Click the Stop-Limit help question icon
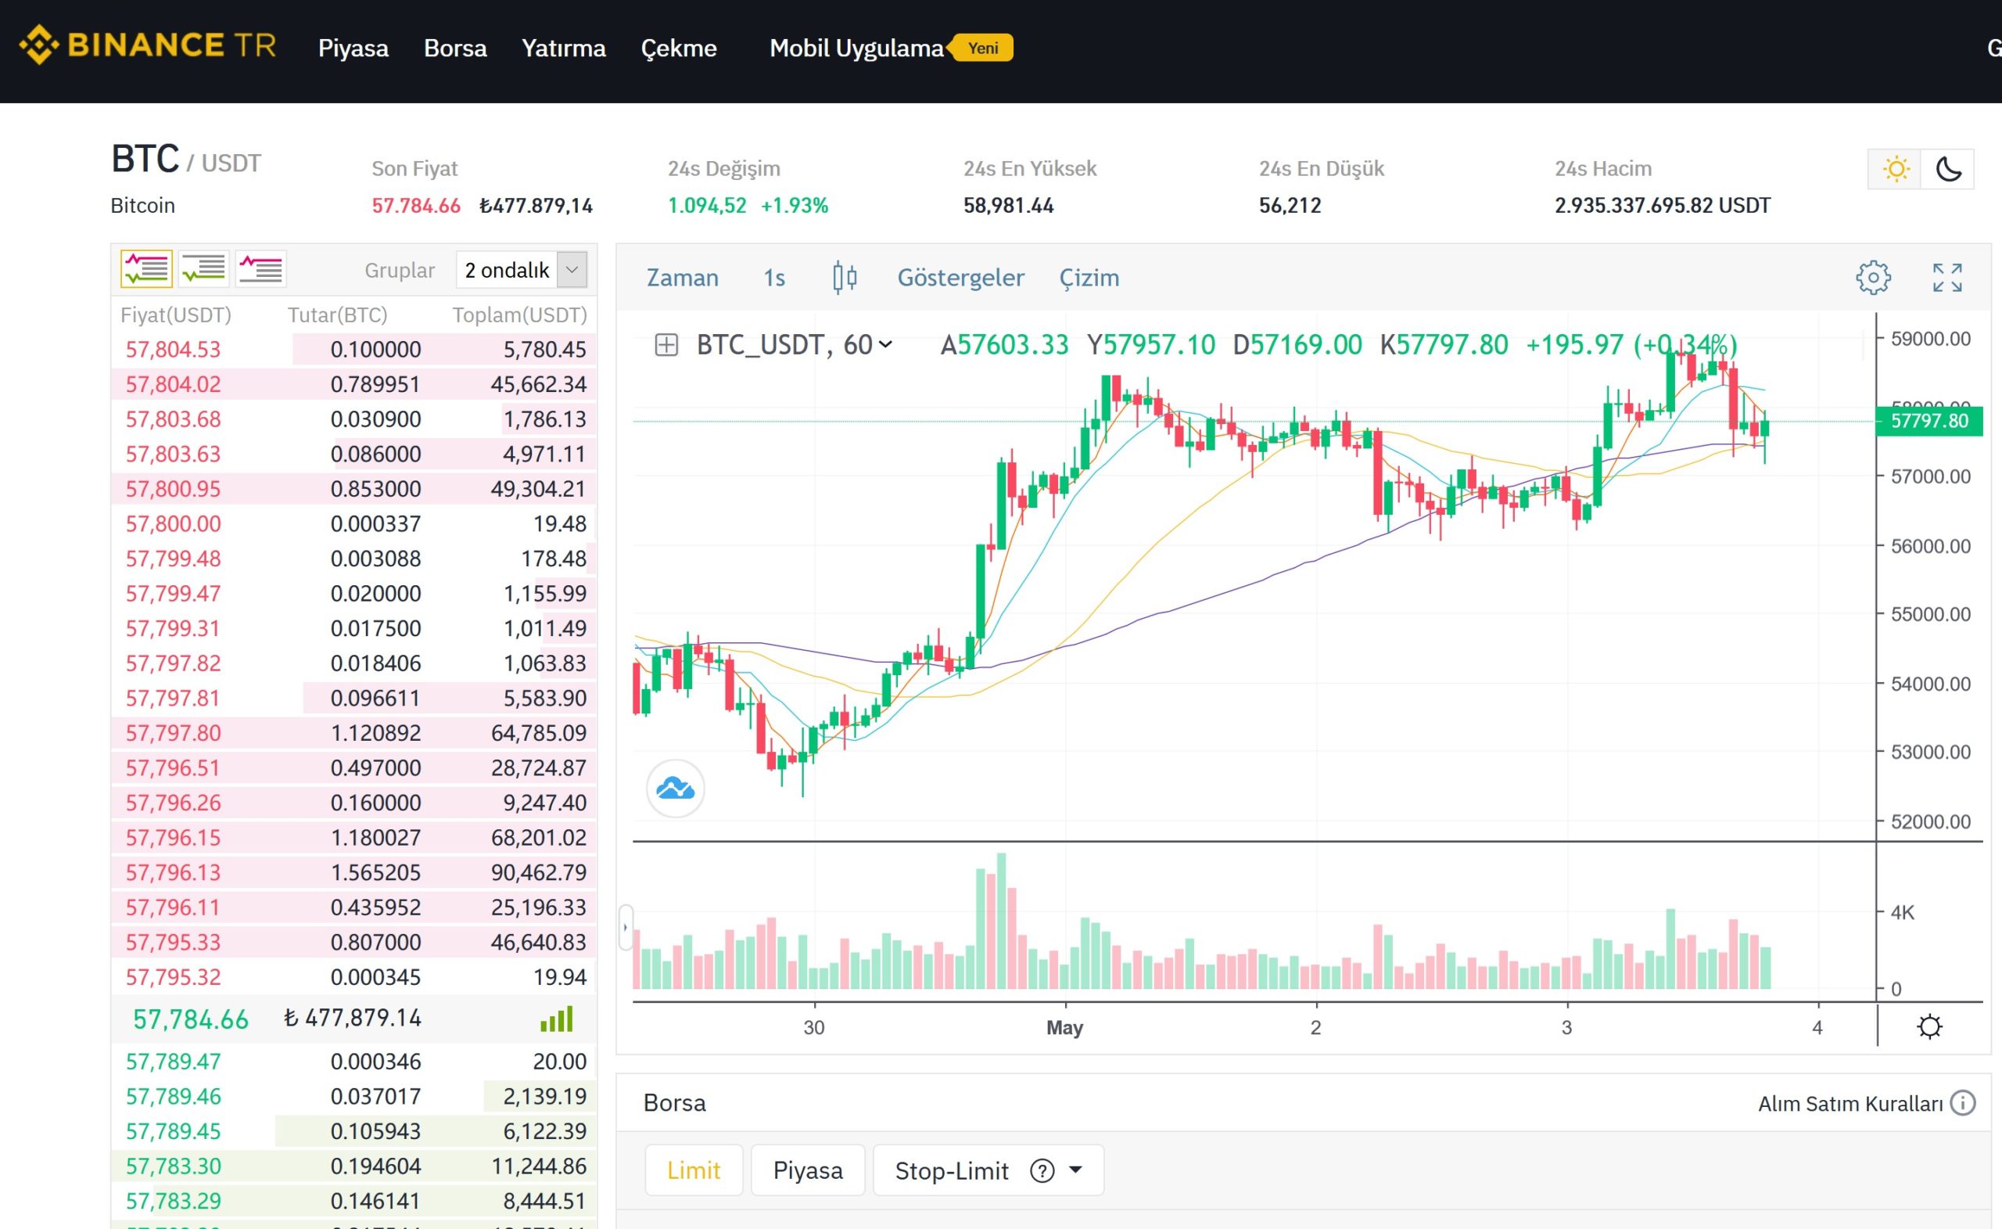This screenshot has width=2002, height=1229. [1042, 1170]
